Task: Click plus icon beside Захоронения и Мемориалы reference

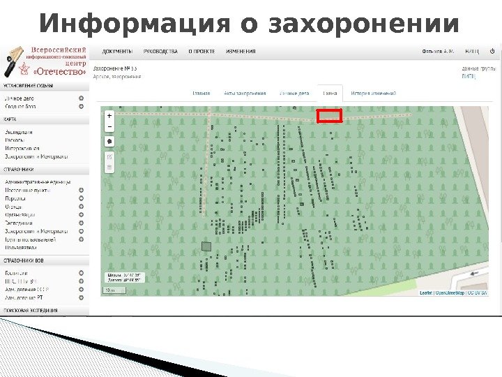Action: (81, 231)
